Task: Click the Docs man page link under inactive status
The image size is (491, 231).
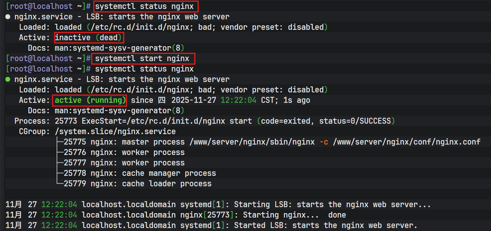Action: (119, 48)
